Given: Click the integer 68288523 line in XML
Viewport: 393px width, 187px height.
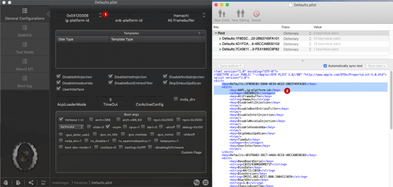Looking at the screenshot, I should [x=252, y=93].
